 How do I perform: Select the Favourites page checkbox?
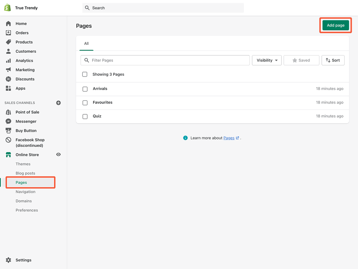tap(85, 102)
